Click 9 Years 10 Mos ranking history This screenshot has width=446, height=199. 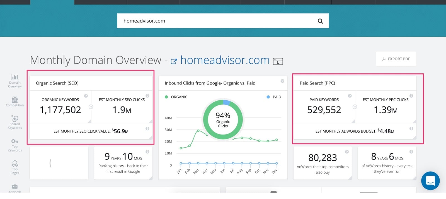coord(123,157)
